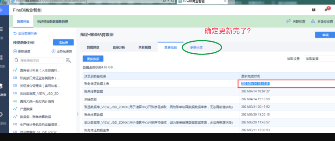
Task: Click the 关联视图 icon button in top-right bar
Action: (295, 22)
